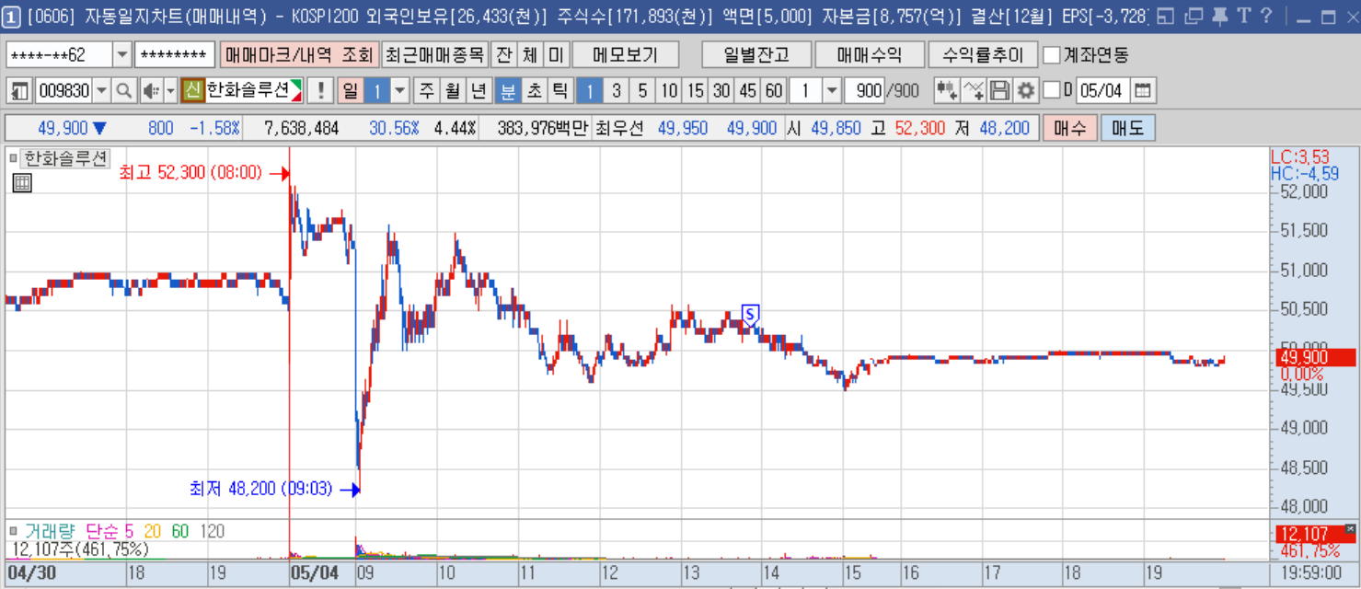Image resolution: width=1361 pixels, height=589 pixels.
Task: Click the numbered 1 screen icon in title bar
Action: [x=12, y=16]
